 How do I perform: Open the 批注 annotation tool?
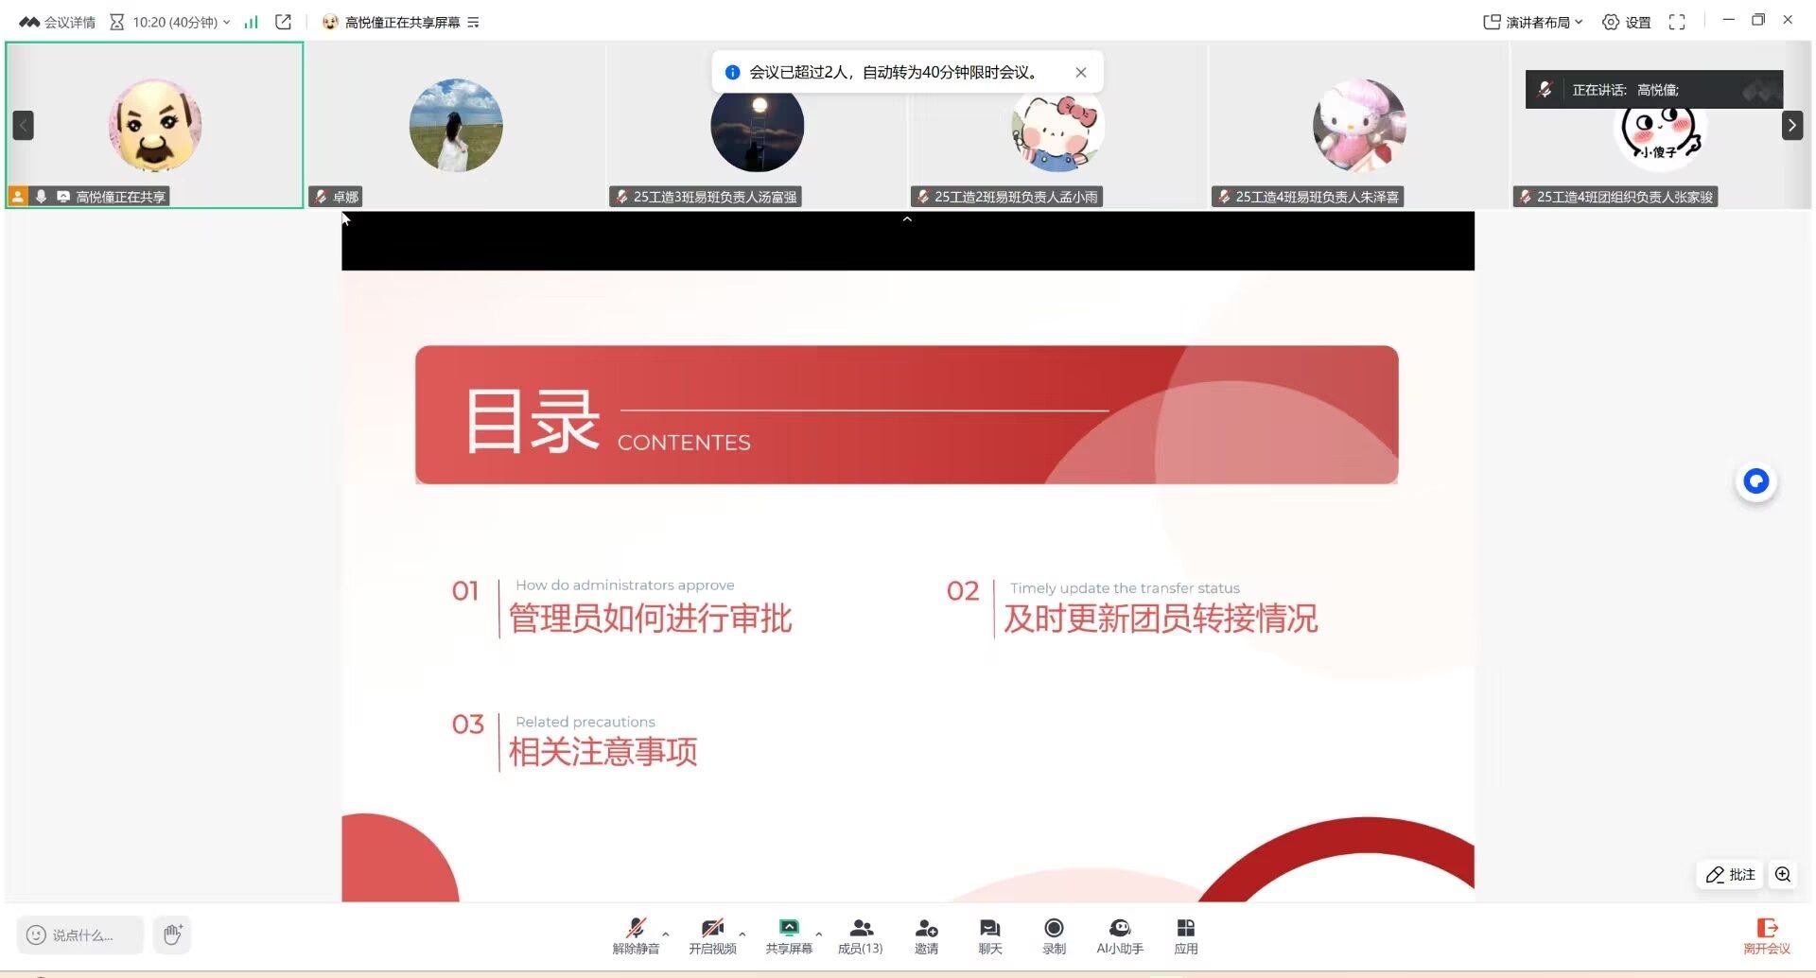point(1730,875)
